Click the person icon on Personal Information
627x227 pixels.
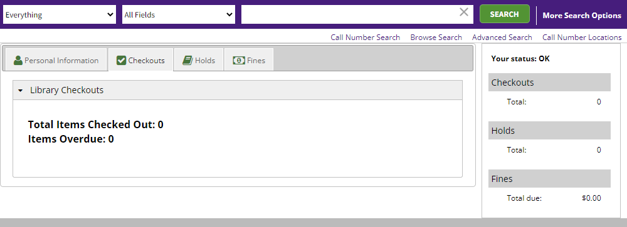coord(18,60)
